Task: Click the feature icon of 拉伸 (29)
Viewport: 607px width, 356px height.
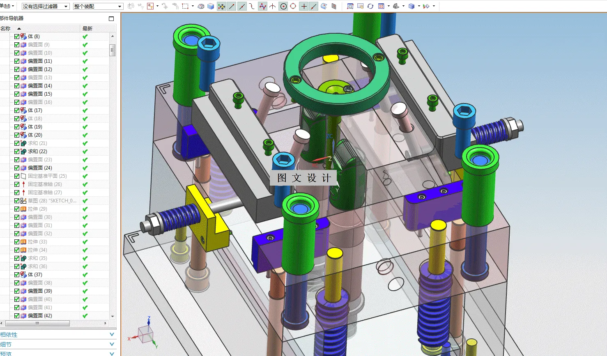Action: click(23, 209)
